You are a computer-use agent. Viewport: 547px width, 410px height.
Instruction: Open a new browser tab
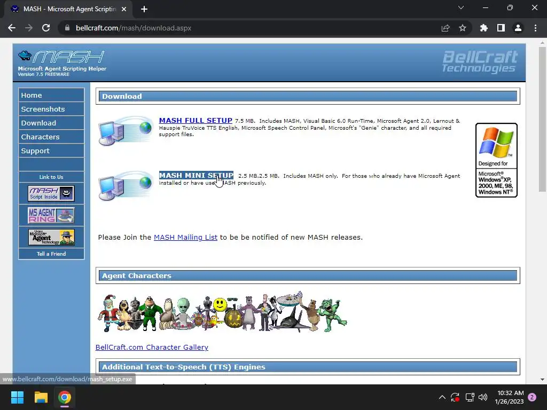coord(144,9)
